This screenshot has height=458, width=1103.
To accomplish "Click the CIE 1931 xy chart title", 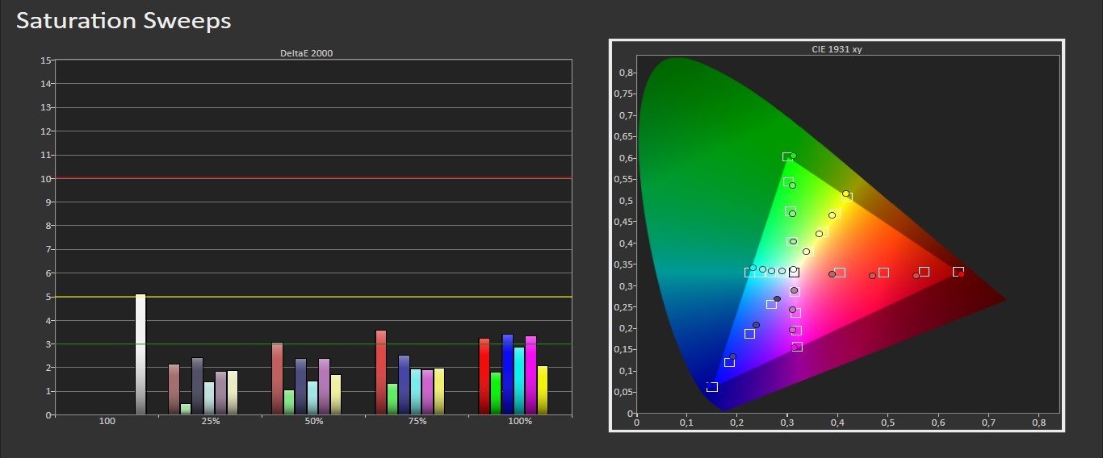I will click(835, 49).
